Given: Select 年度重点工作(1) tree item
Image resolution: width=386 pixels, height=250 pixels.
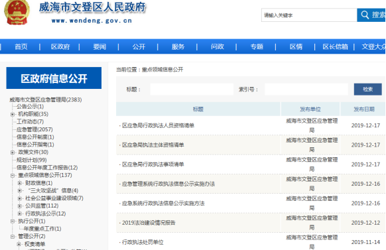Looking at the screenshot, I should 42,229.
